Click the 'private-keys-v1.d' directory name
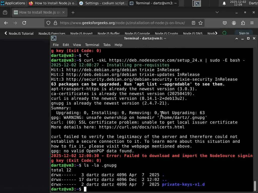The height and width of the screenshot is (193, 258). (x=183, y=184)
